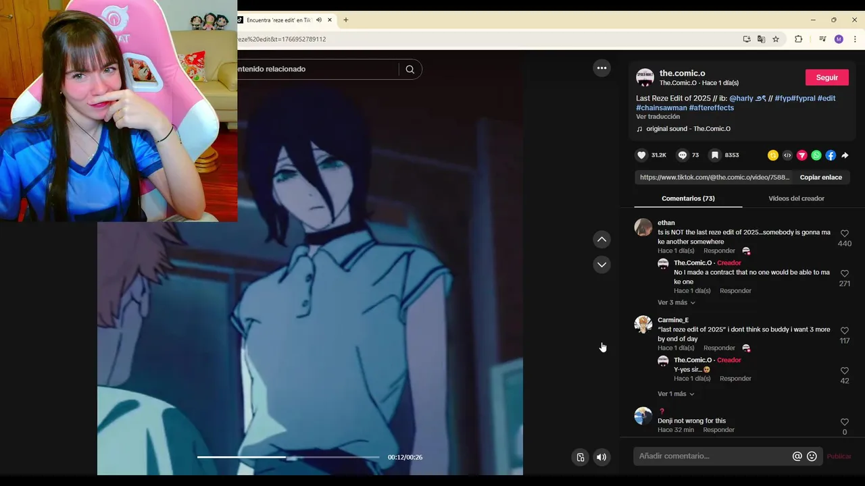Bookmark this page with the star icon
This screenshot has height=486, width=865.
click(x=776, y=39)
